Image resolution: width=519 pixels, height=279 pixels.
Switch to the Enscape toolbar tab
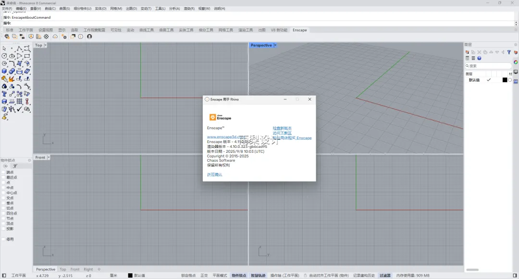coord(299,30)
